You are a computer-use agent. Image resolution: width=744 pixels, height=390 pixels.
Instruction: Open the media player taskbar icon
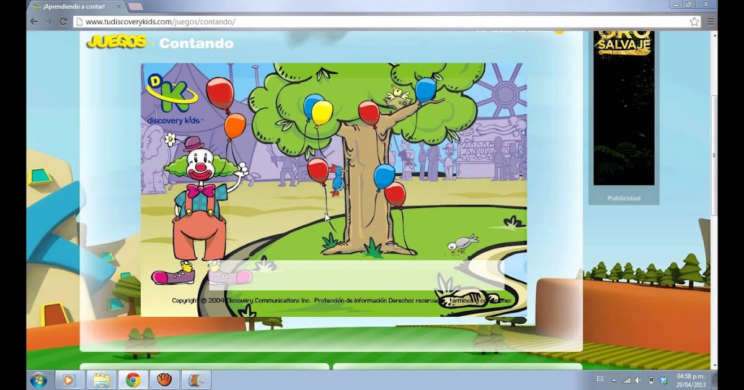(70, 379)
